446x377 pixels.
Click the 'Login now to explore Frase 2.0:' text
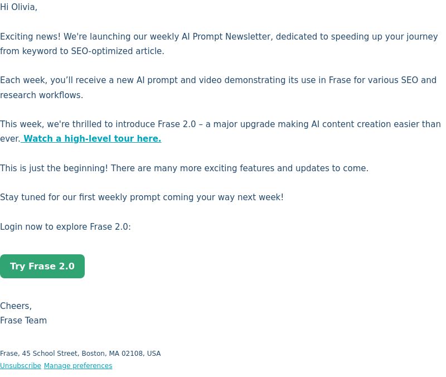tap(65, 227)
